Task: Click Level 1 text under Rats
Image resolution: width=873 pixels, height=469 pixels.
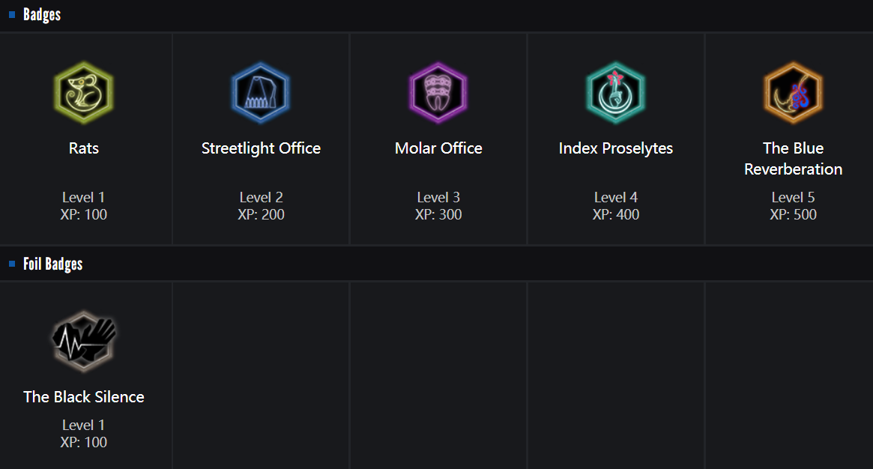Action: coord(84,198)
